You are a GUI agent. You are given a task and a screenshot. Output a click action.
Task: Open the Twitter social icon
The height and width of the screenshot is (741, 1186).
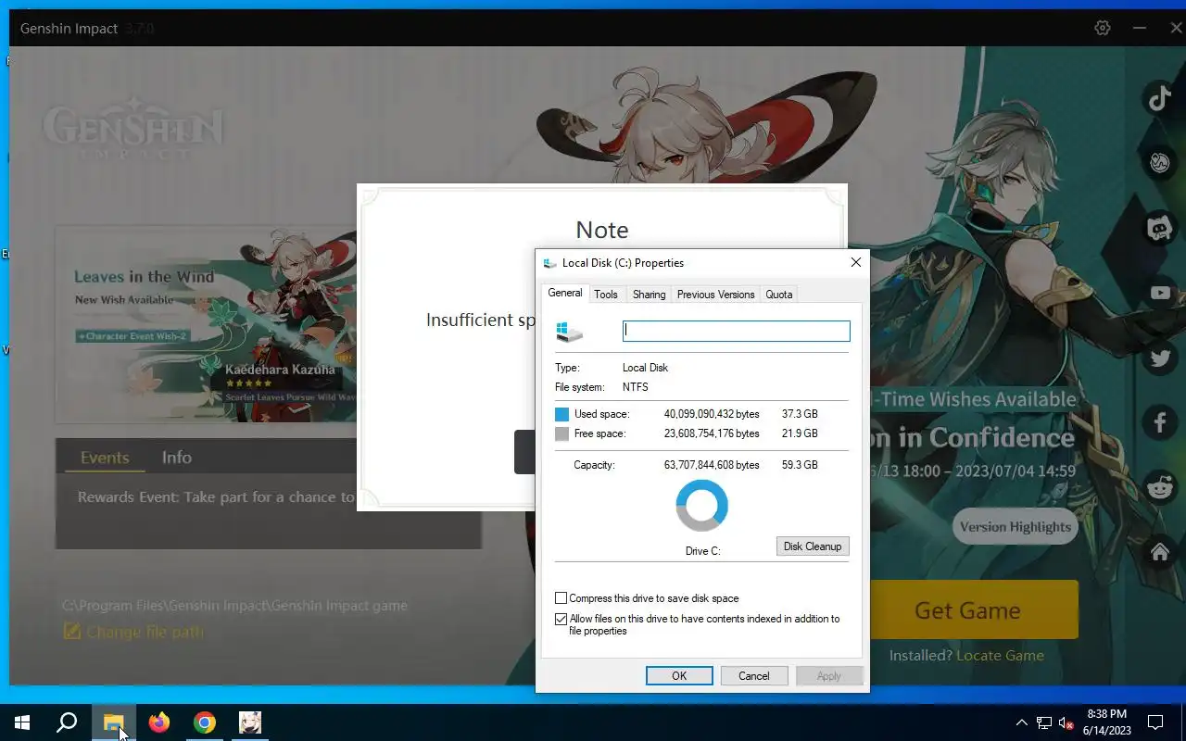(x=1160, y=358)
